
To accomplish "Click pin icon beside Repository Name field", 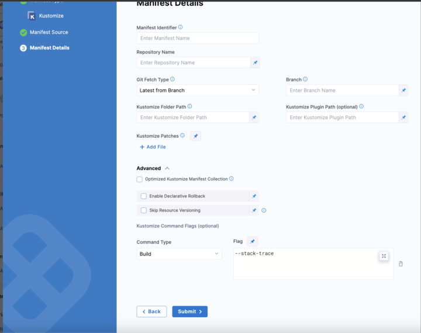I will [x=255, y=63].
